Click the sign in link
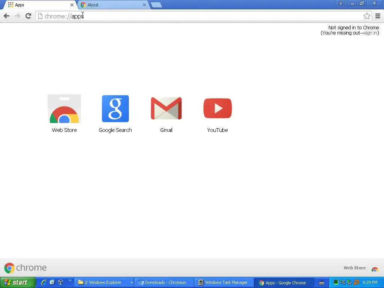This screenshot has width=384, height=288. (370, 33)
